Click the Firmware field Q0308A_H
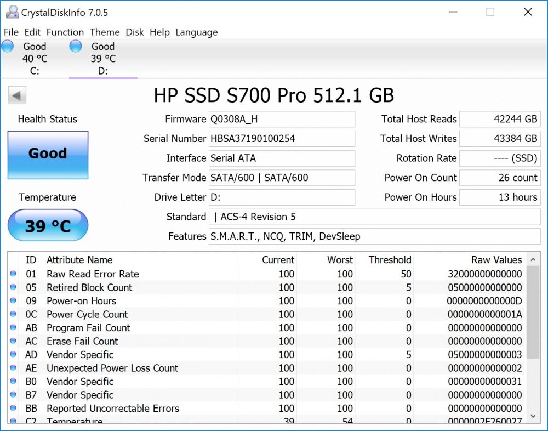 click(x=282, y=120)
